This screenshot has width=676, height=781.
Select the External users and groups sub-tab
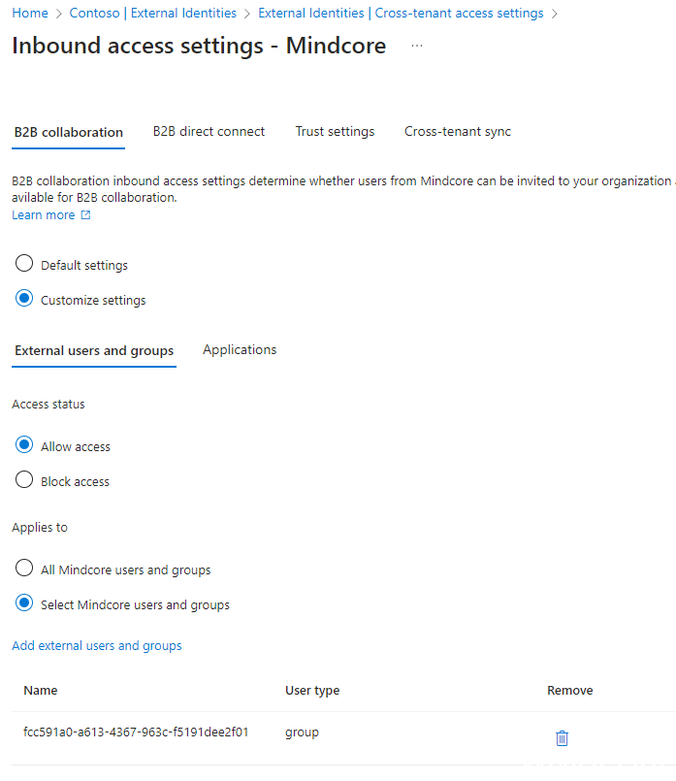(x=94, y=351)
